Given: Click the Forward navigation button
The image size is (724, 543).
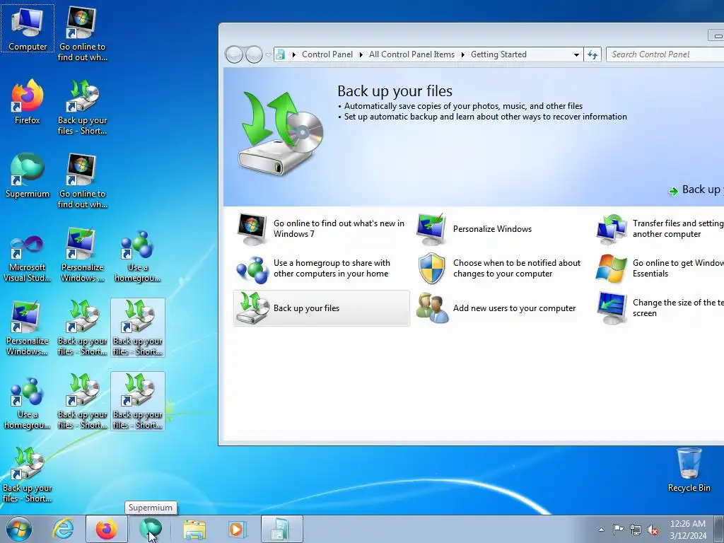Looking at the screenshot, I should (x=254, y=54).
